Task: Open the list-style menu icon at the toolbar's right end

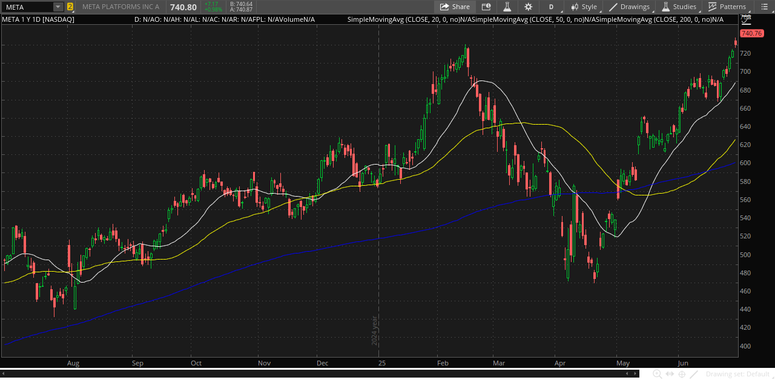Action: [764, 7]
